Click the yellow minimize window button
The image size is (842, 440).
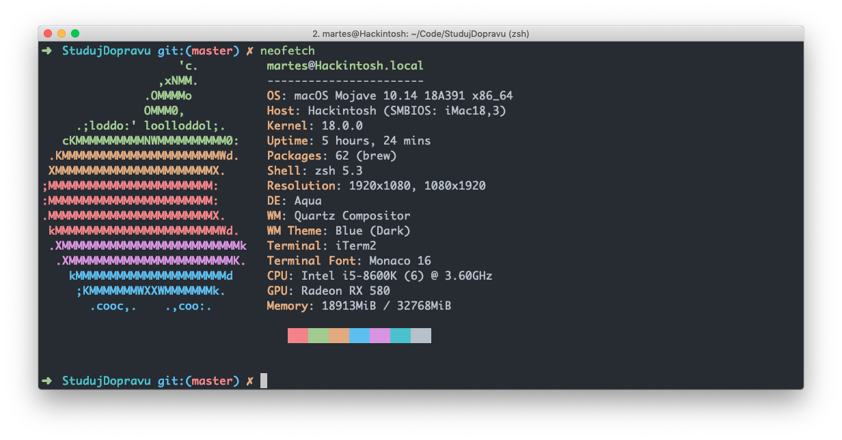pos(62,33)
